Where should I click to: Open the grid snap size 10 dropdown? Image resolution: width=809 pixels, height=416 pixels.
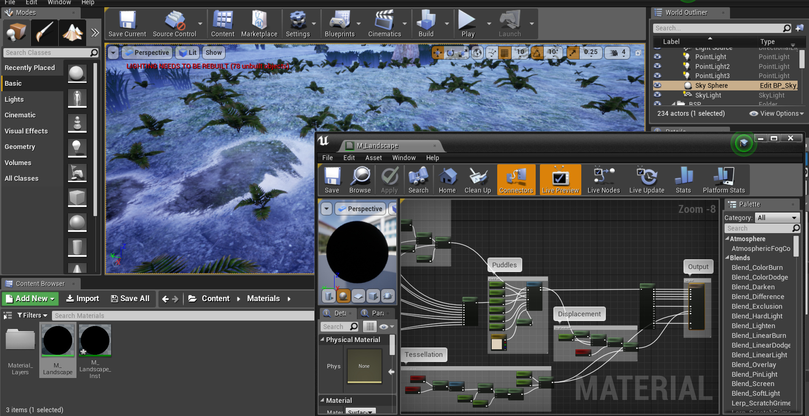click(520, 53)
